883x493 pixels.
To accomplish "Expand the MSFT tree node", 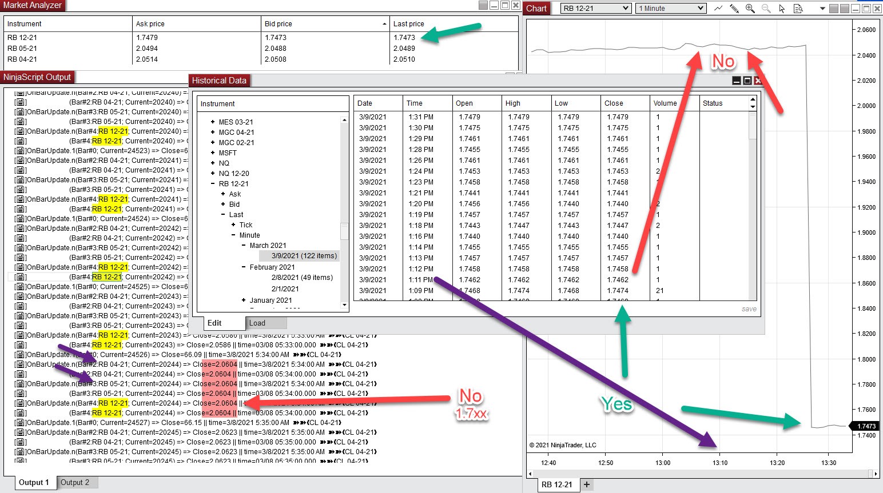I will pos(213,153).
